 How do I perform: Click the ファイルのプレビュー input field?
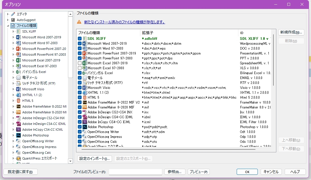[x=135, y=172]
